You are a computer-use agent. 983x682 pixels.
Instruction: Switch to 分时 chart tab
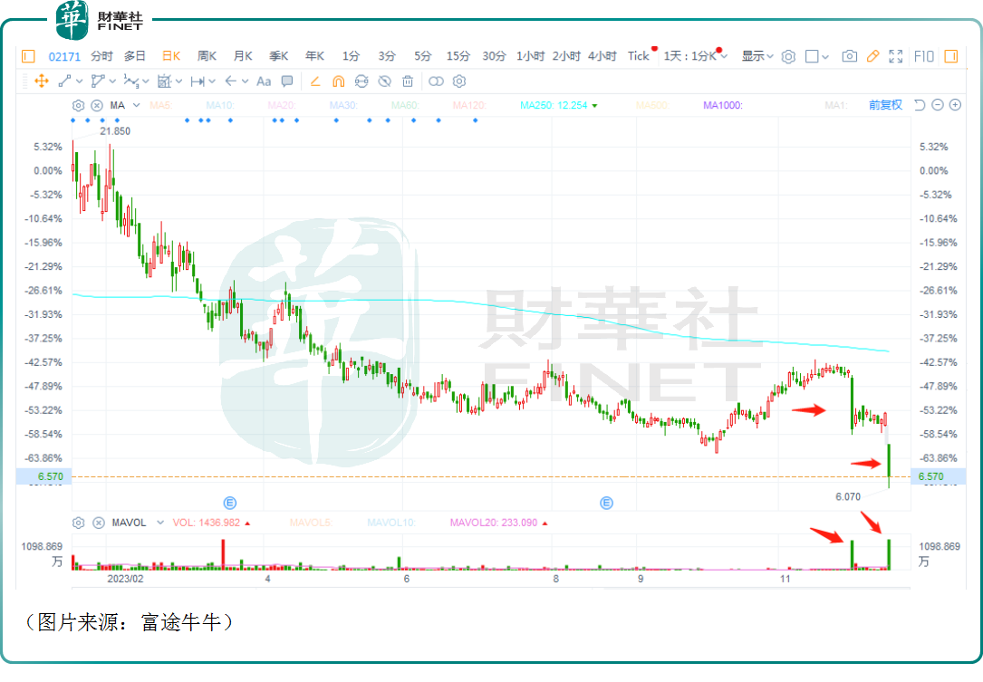(x=101, y=56)
